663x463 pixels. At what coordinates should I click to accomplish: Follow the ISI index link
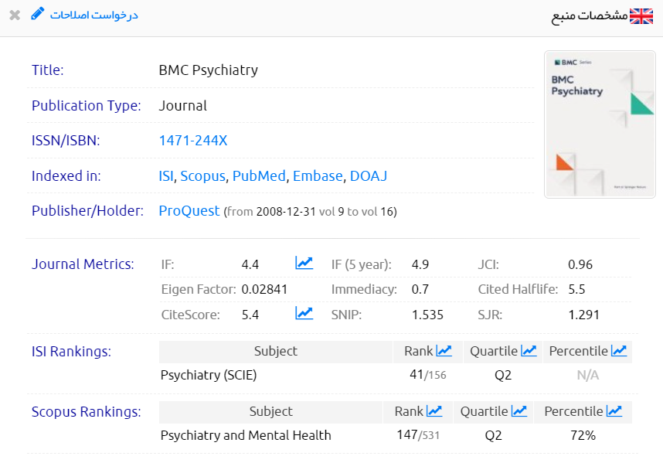(166, 176)
